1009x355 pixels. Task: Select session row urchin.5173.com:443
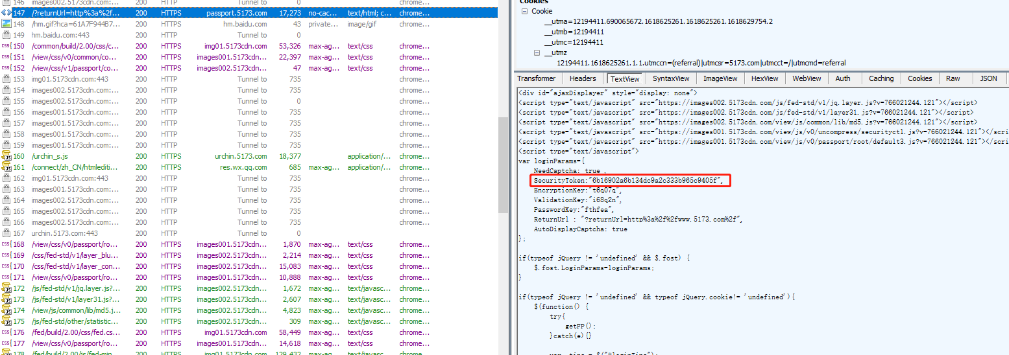pyautogui.click(x=249, y=233)
